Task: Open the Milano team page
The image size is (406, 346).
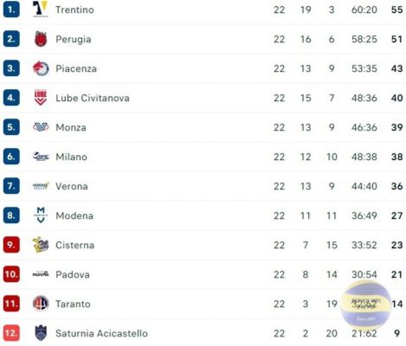Action: pyautogui.click(x=71, y=157)
